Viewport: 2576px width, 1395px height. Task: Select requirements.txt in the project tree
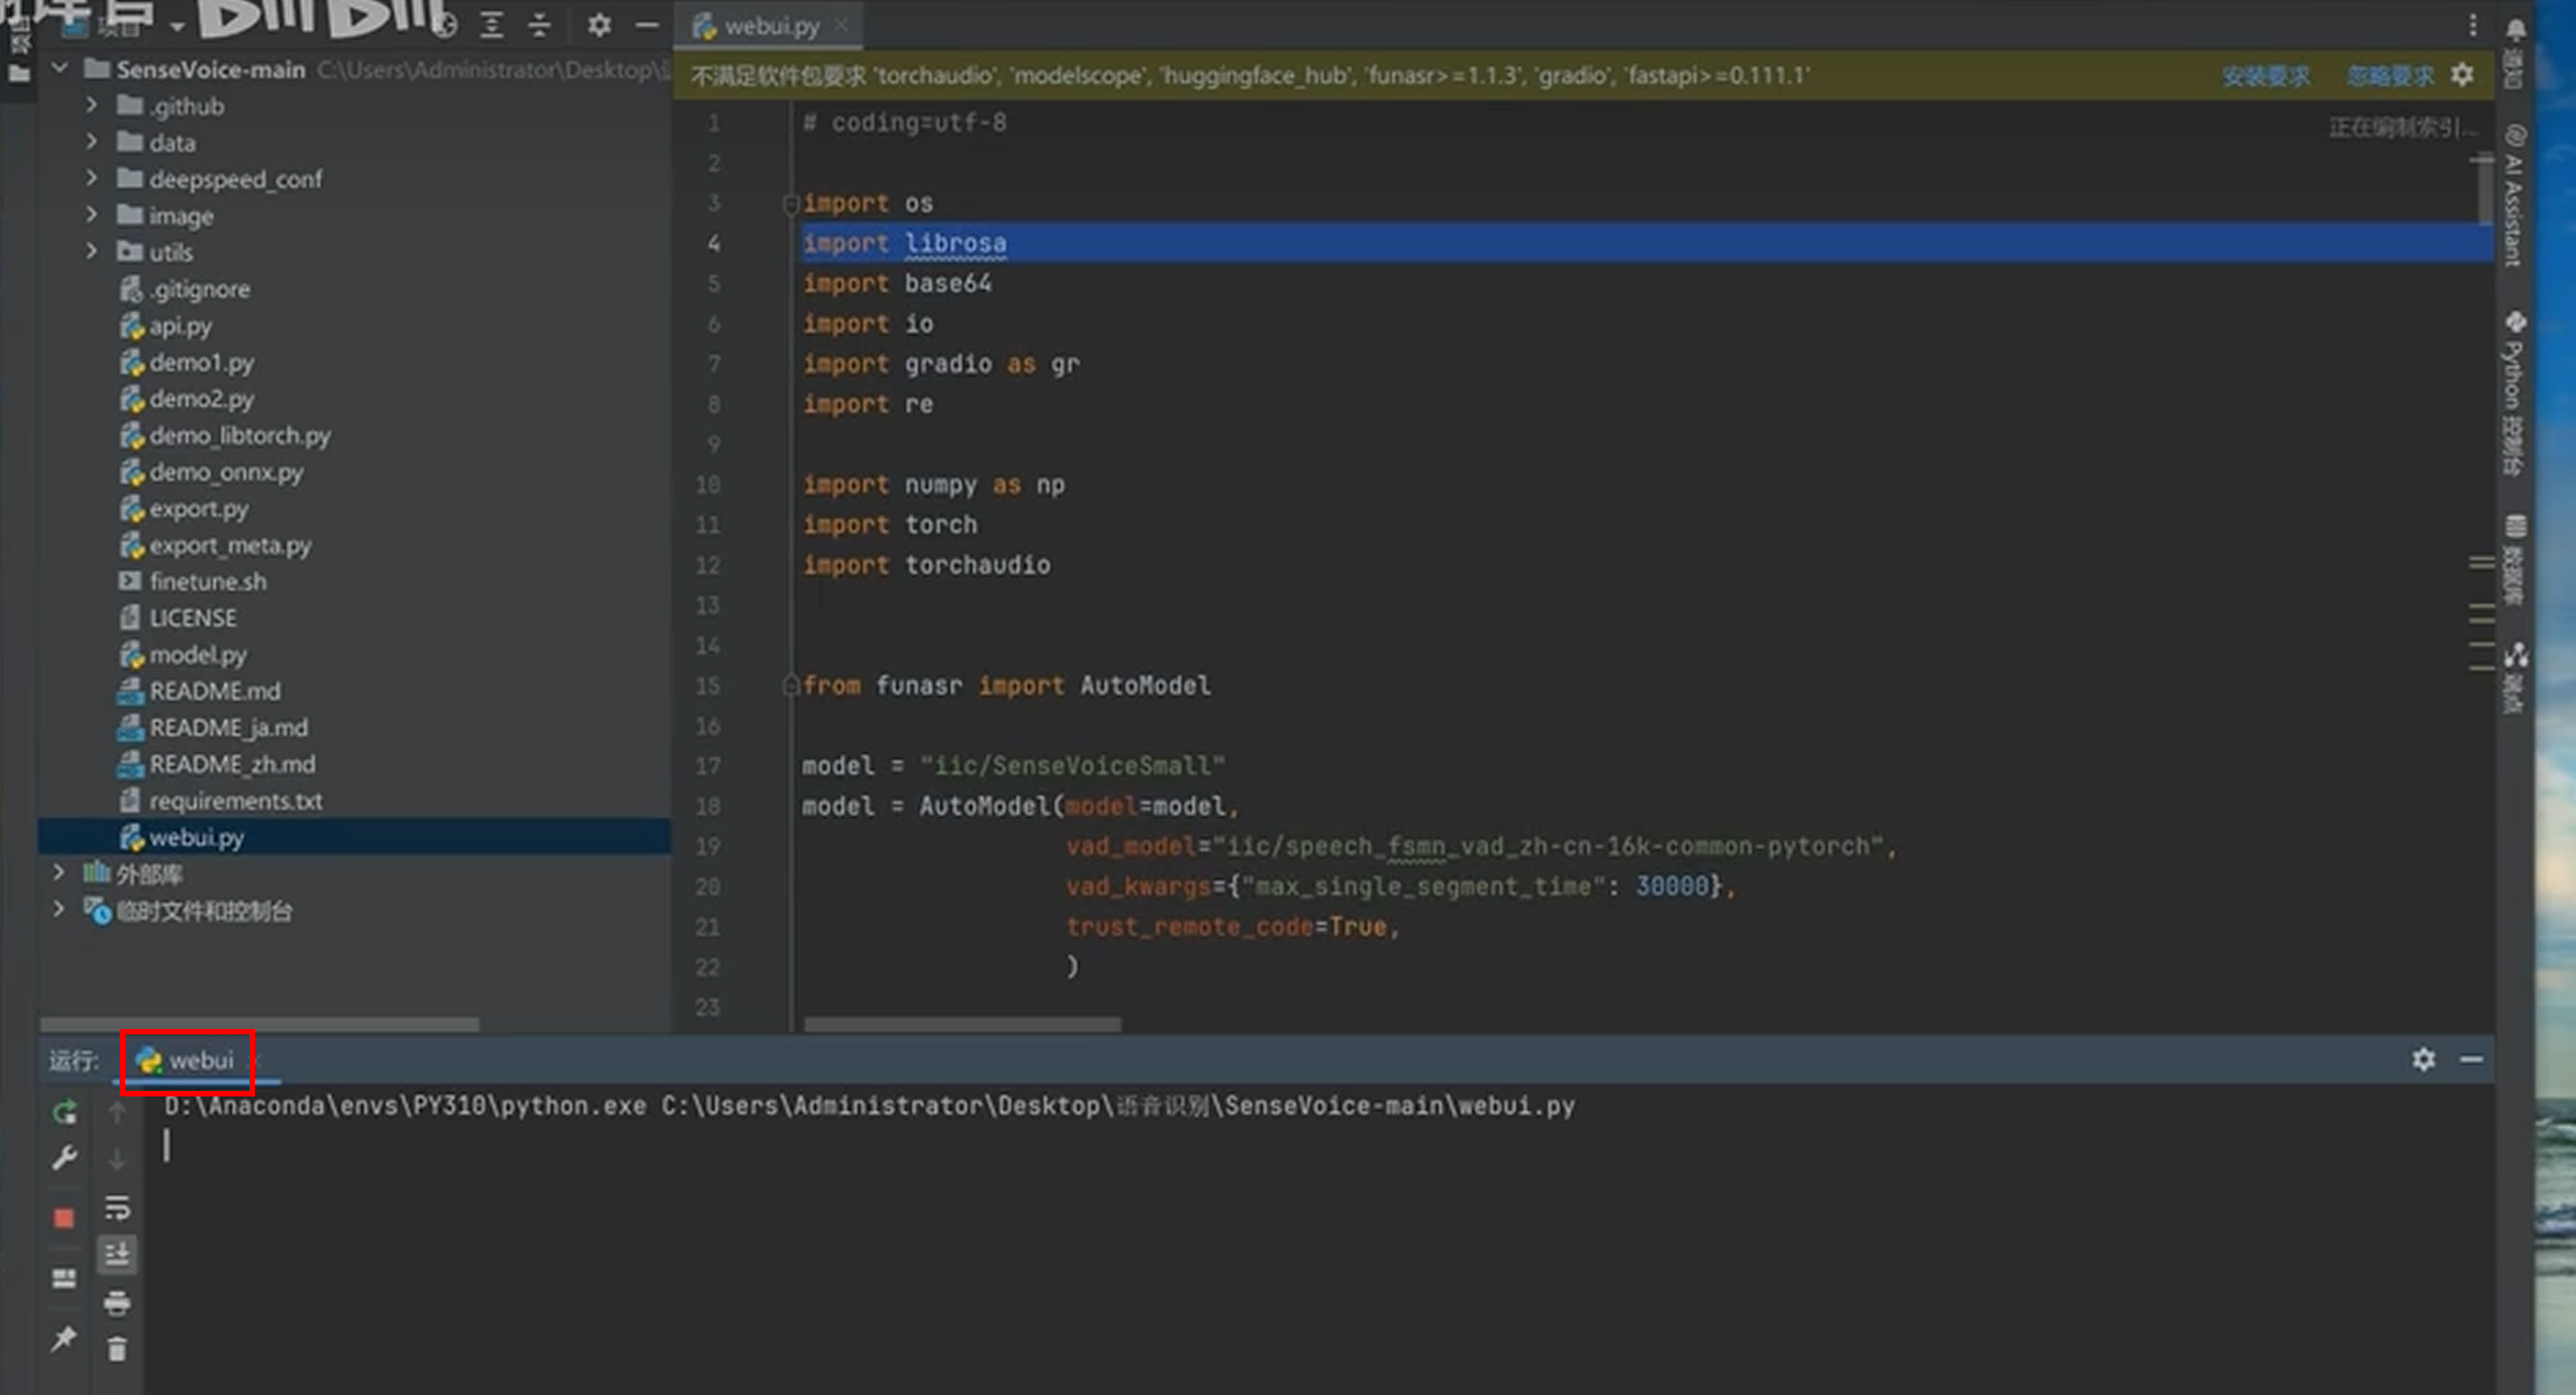(x=236, y=800)
